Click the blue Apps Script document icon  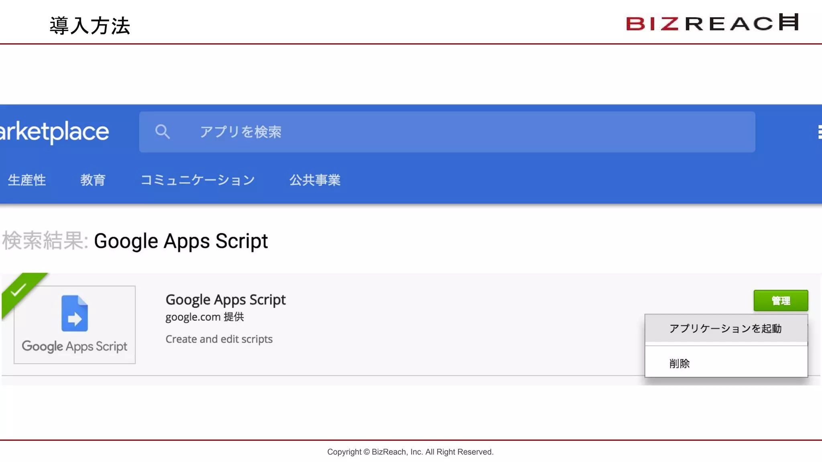[x=75, y=313]
